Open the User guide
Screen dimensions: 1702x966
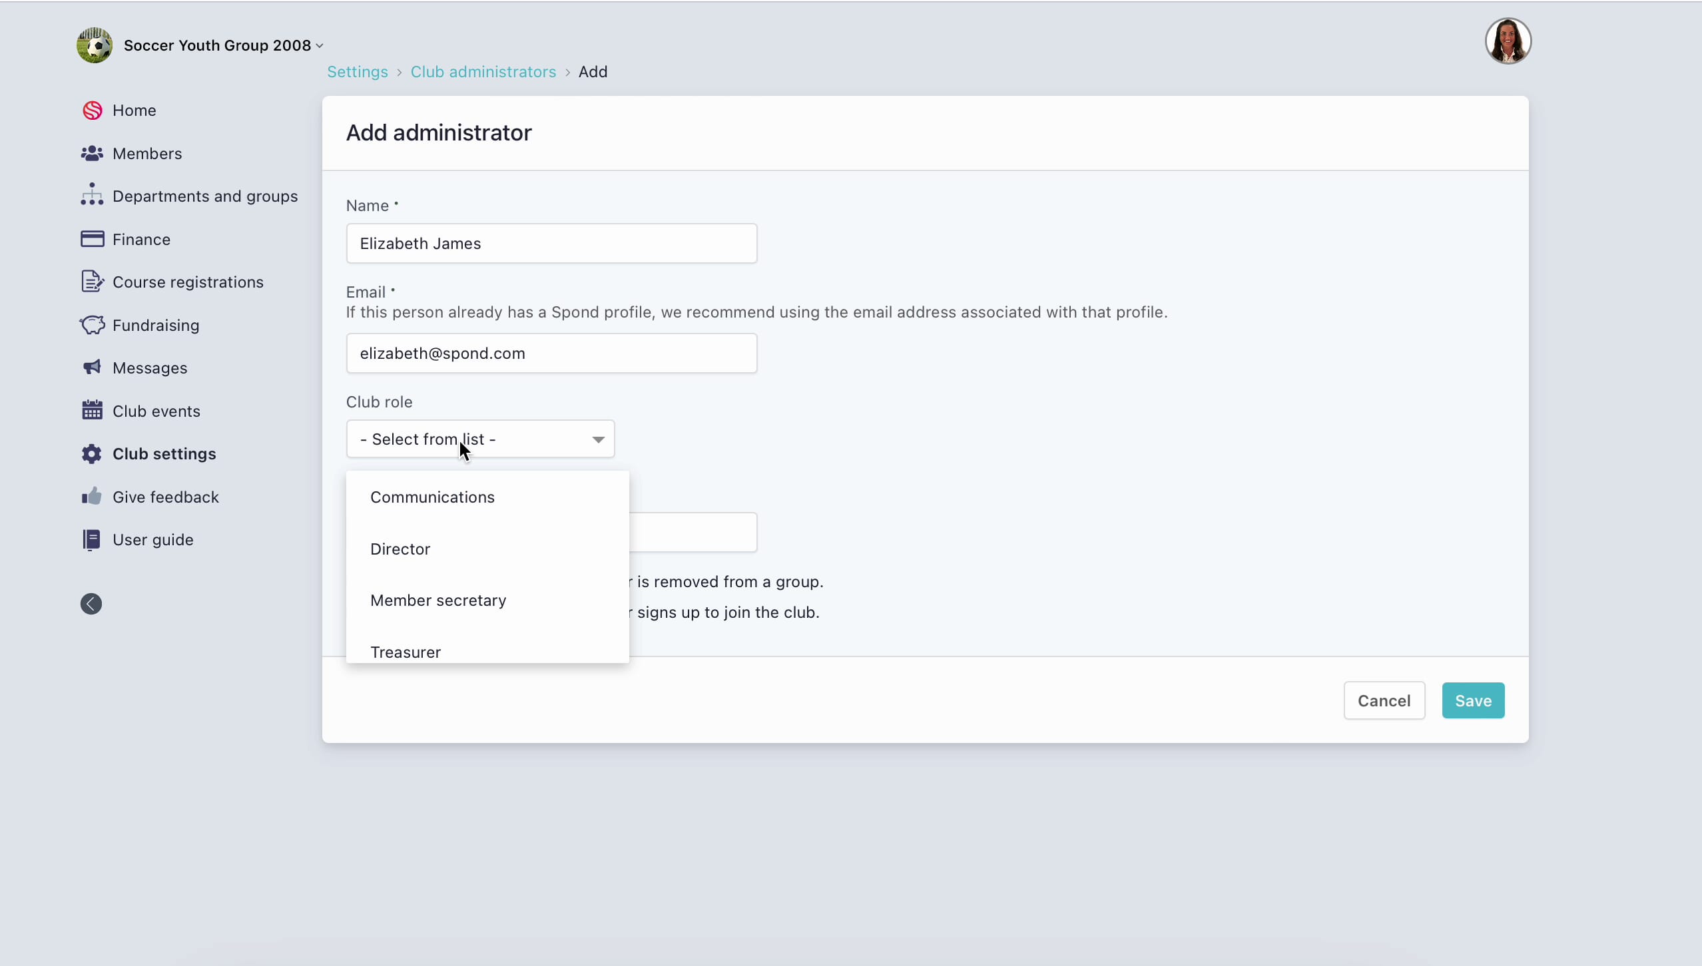pyautogui.click(x=152, y=539)
